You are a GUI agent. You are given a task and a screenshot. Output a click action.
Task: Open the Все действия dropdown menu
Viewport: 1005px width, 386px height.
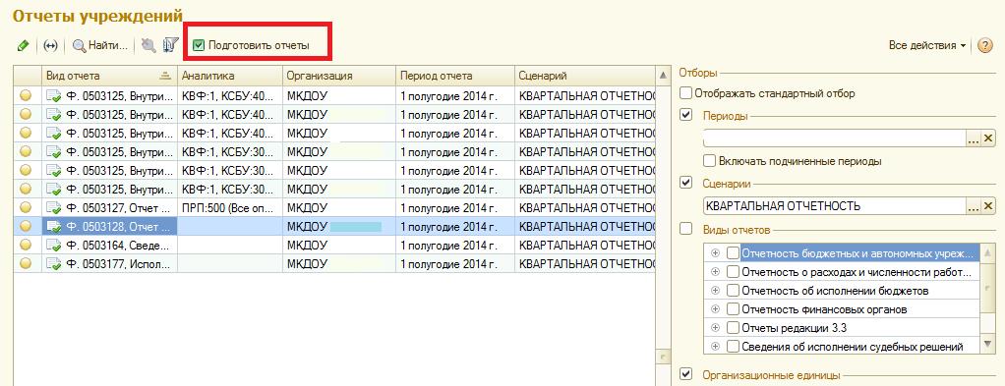(x=926, y=45)
